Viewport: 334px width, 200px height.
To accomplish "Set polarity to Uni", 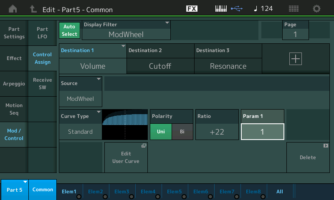I will click(x=161, y=132).
